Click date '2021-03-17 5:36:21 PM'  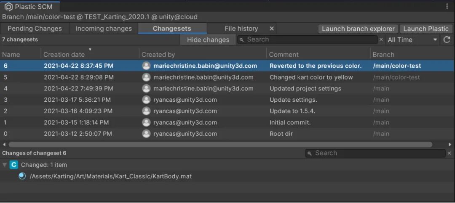(77, 100)
